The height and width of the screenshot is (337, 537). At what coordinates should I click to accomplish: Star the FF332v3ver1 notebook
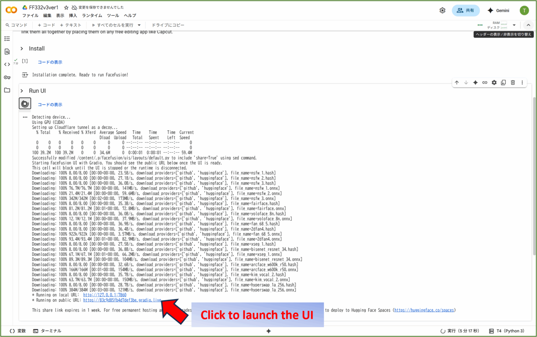pos(66,7)
